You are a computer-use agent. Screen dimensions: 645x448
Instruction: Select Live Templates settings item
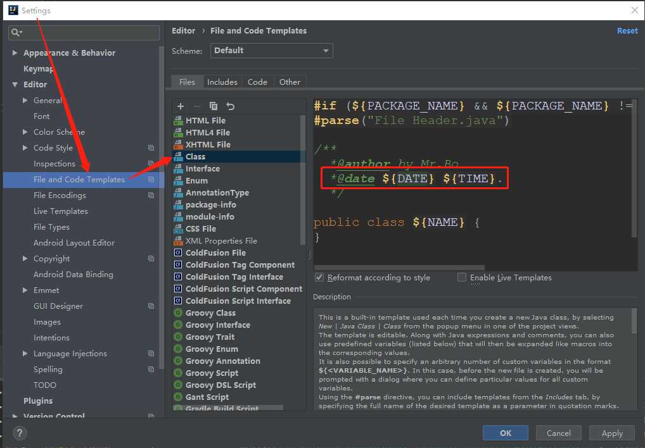[61, 211]
